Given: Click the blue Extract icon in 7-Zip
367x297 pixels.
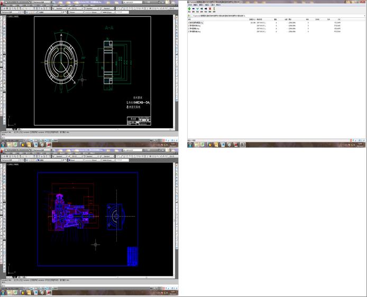Looking at the screenshot, I should pos(195,9).
